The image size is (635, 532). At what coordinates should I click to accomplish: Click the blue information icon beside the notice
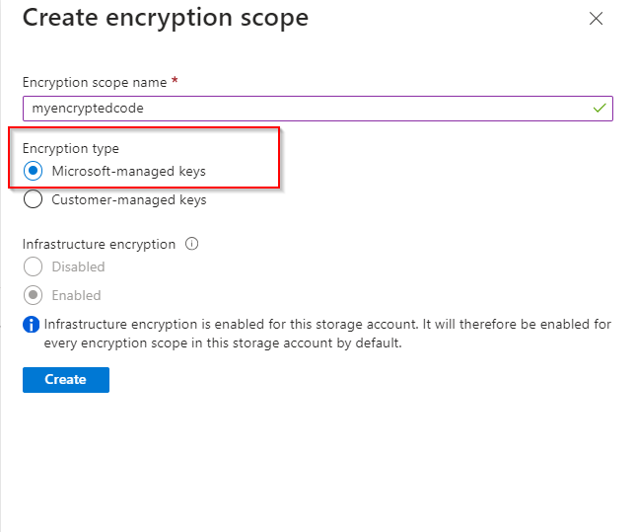(x=32, y=325)
